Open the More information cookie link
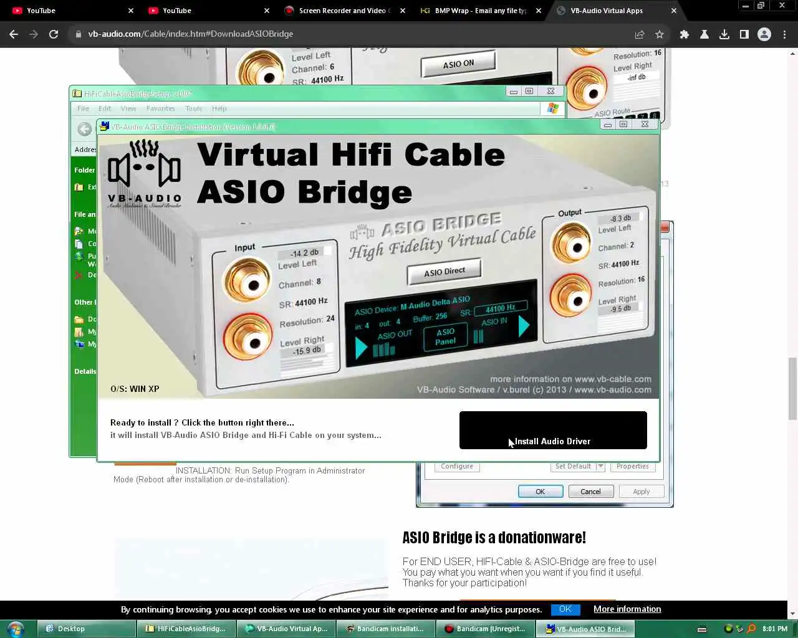 tap(627, 609)
